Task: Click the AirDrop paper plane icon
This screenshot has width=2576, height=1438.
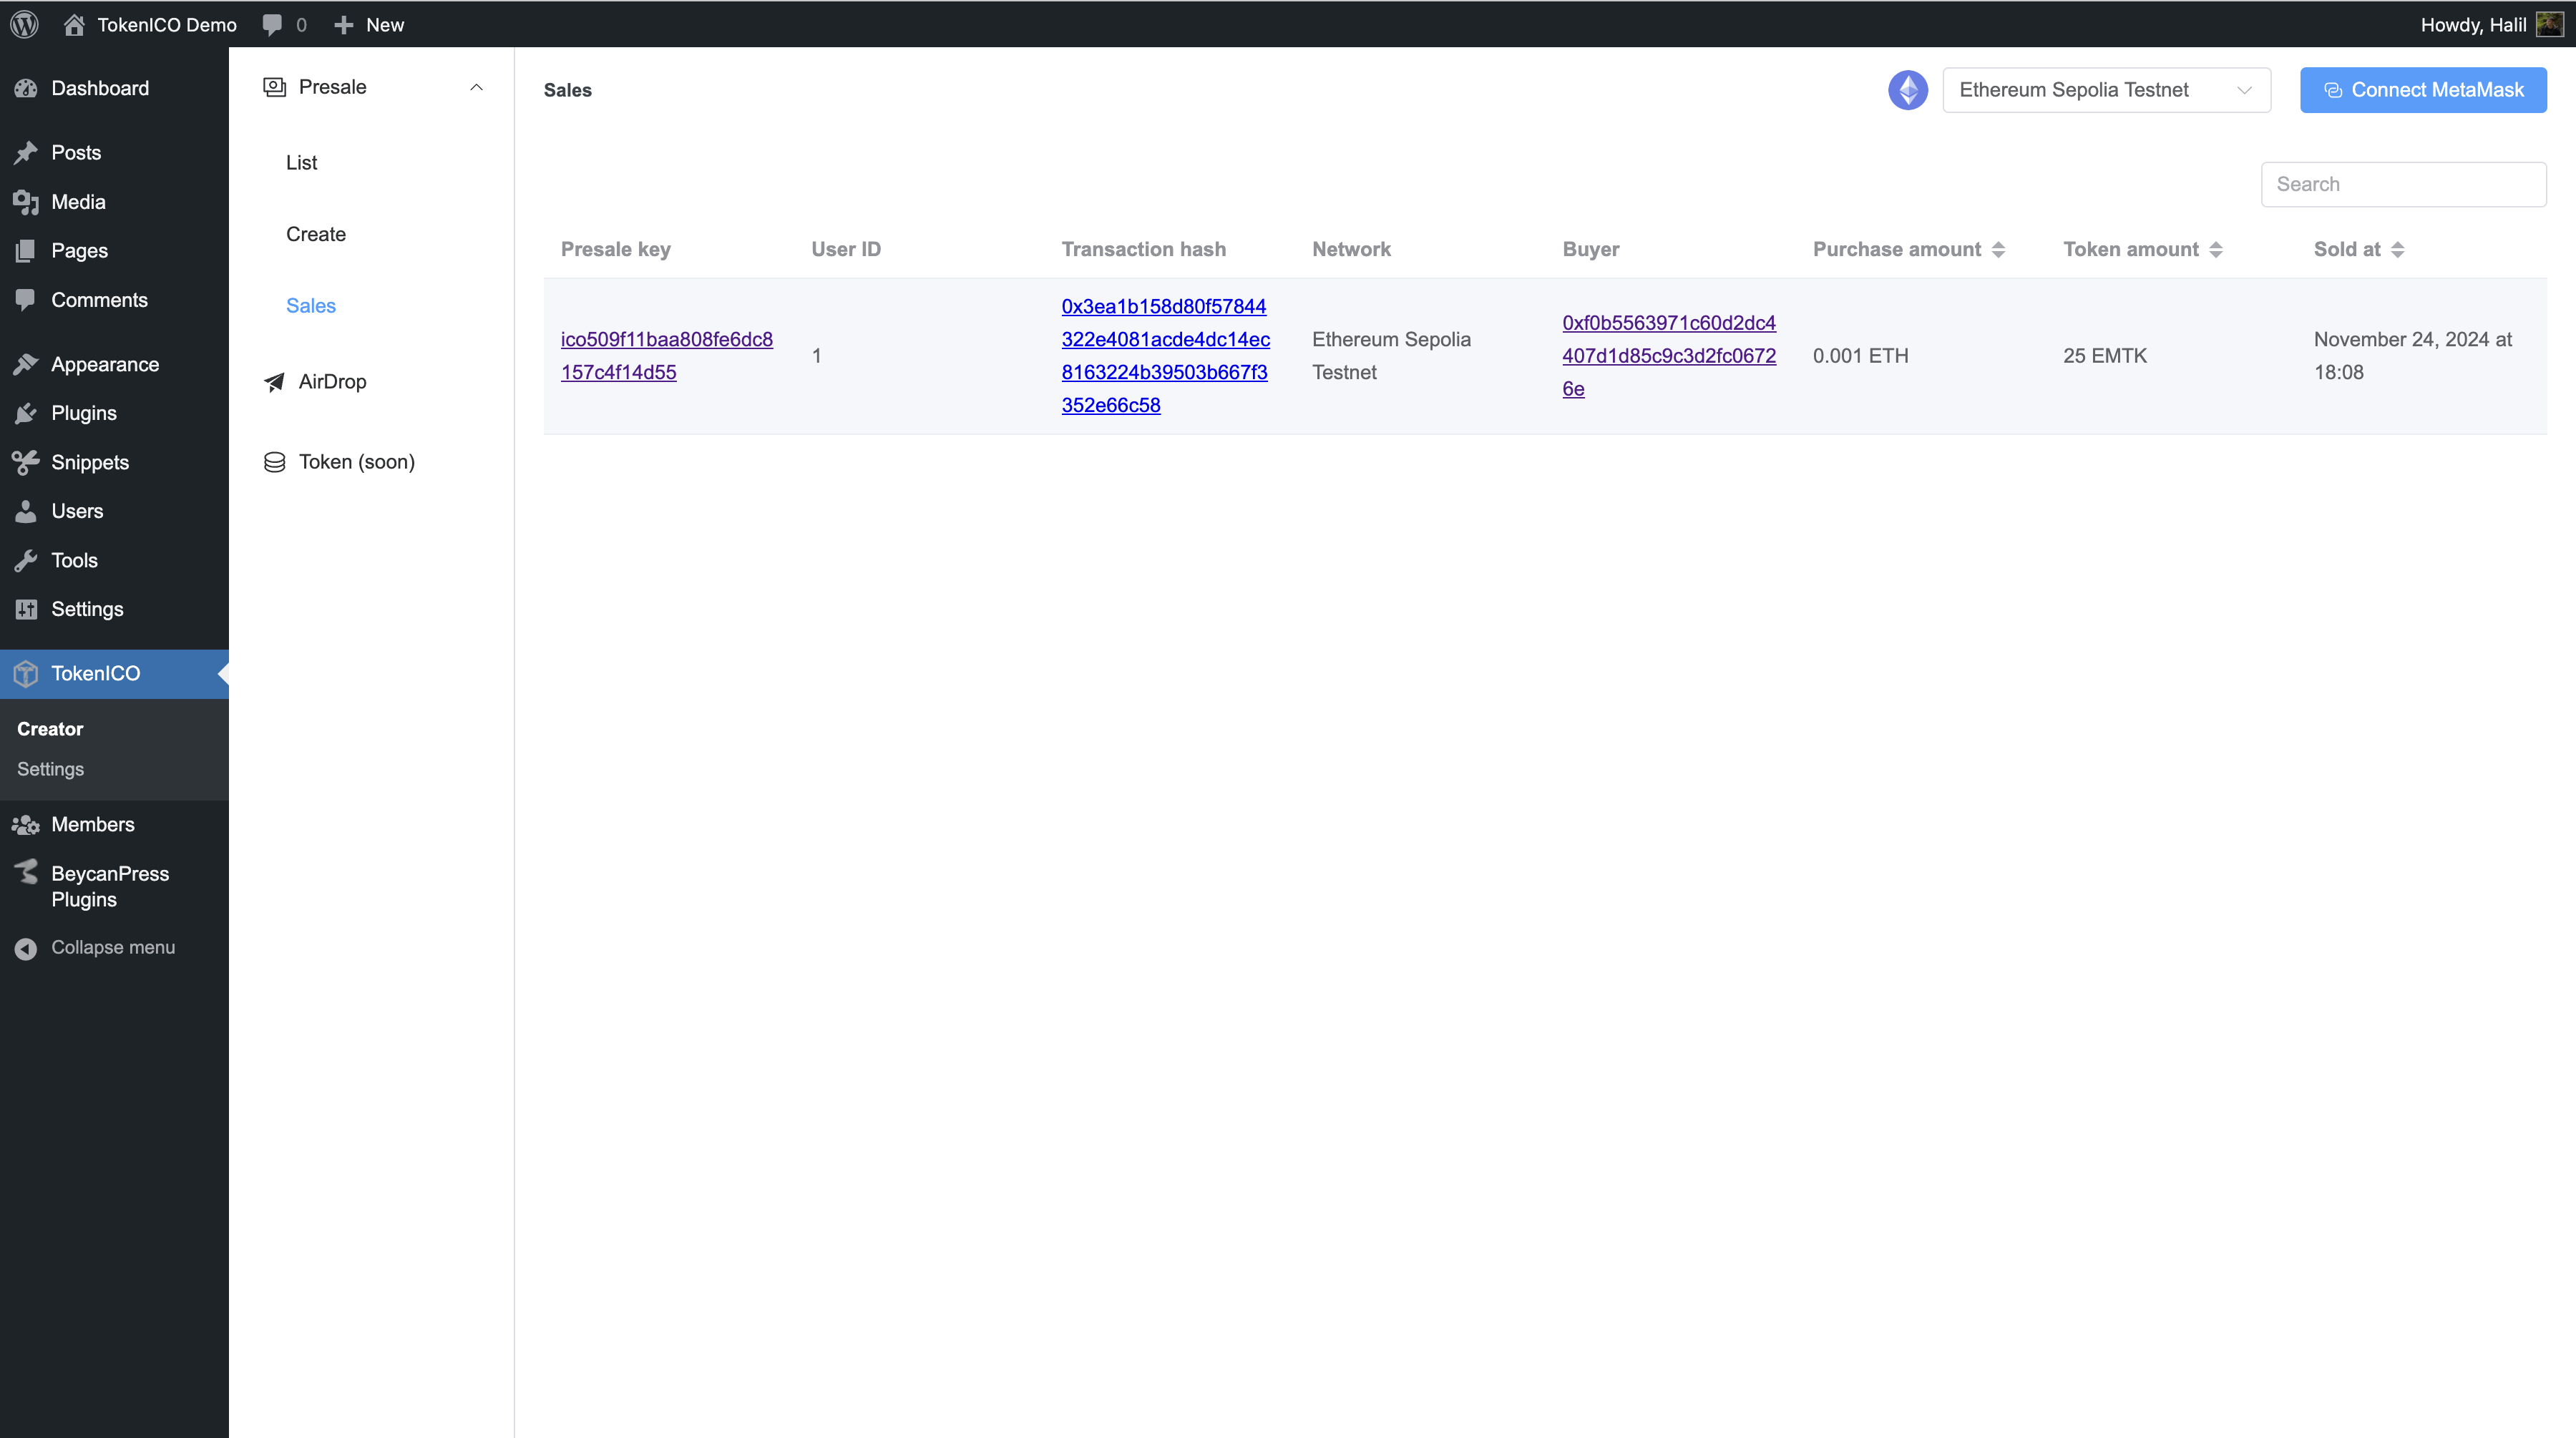Action: click(274, 382)
